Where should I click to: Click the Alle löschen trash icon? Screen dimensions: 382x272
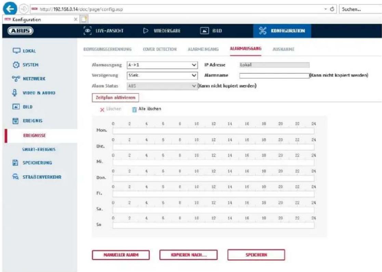tap(134, 110)
